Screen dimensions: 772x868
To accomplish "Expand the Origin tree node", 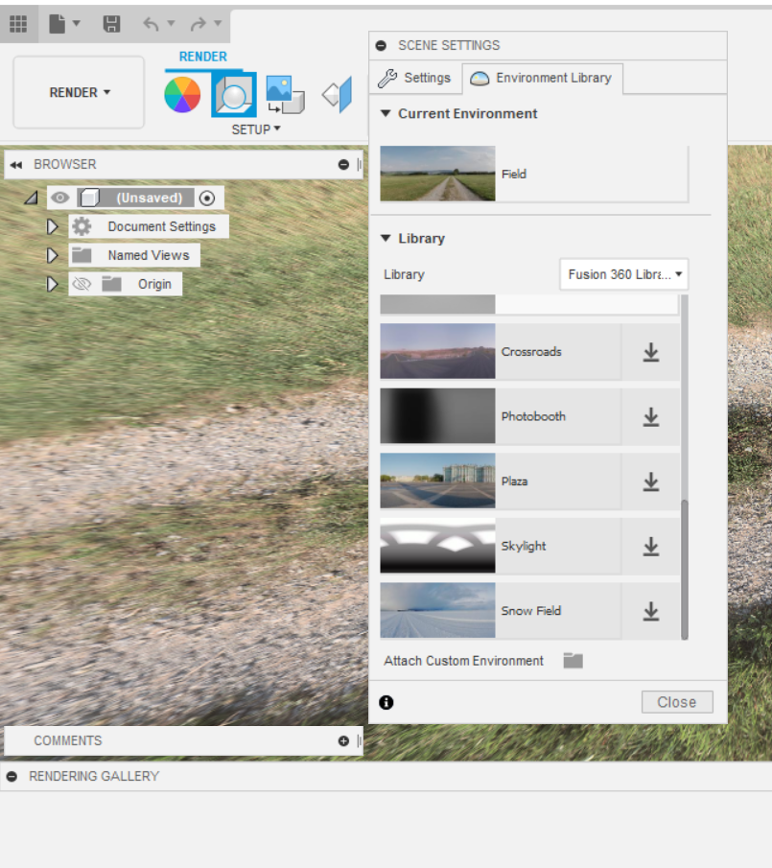I will tap(52, 284).
